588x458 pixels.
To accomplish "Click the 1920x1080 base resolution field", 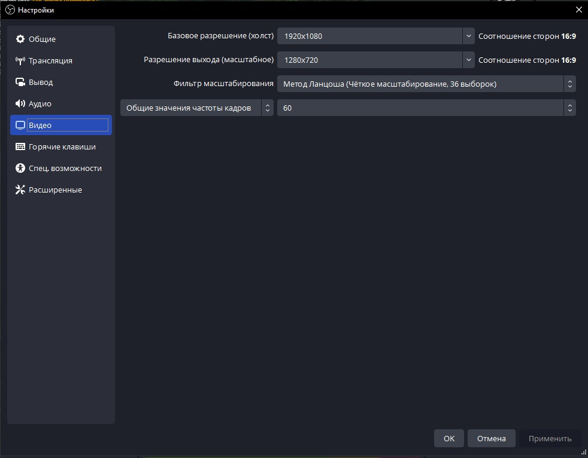I will pyautogui.click(x=368, y=36).
